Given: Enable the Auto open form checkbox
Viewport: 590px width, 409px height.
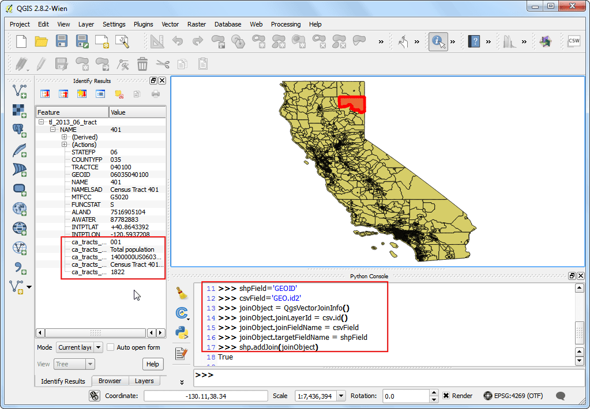Looking at the screenshot, I should [x=109, y=347].
